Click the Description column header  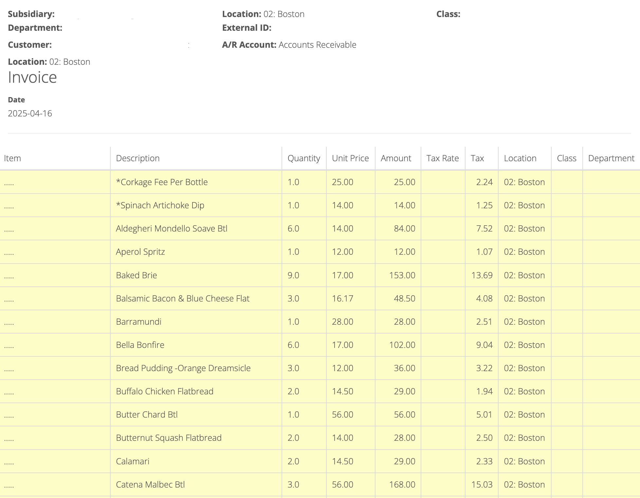point(138,158)
